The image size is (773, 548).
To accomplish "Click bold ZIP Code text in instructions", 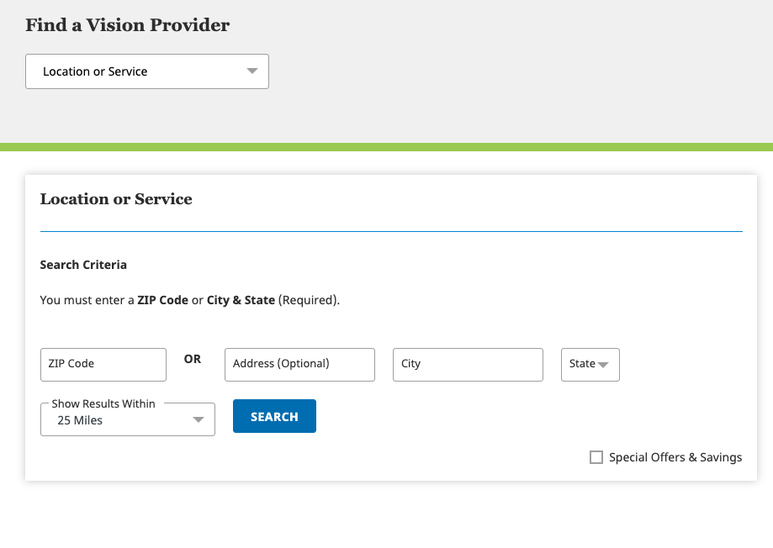I will [x=162, y=300].
